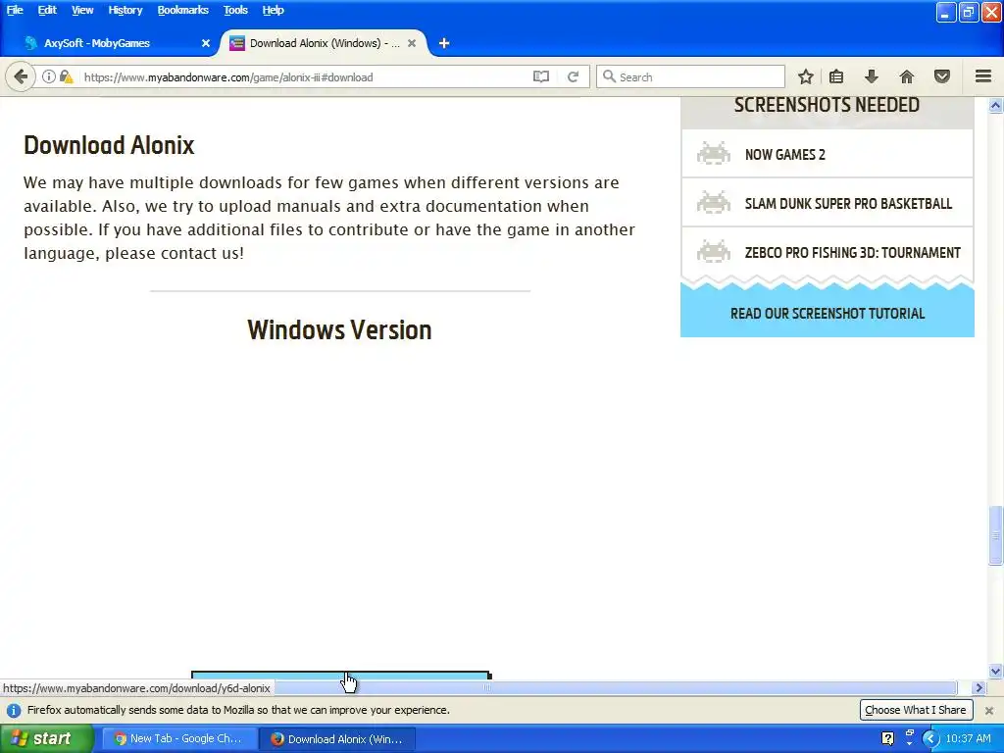
Task: Select the Download Alonix (Windows) tab
Action: (324, 43)
